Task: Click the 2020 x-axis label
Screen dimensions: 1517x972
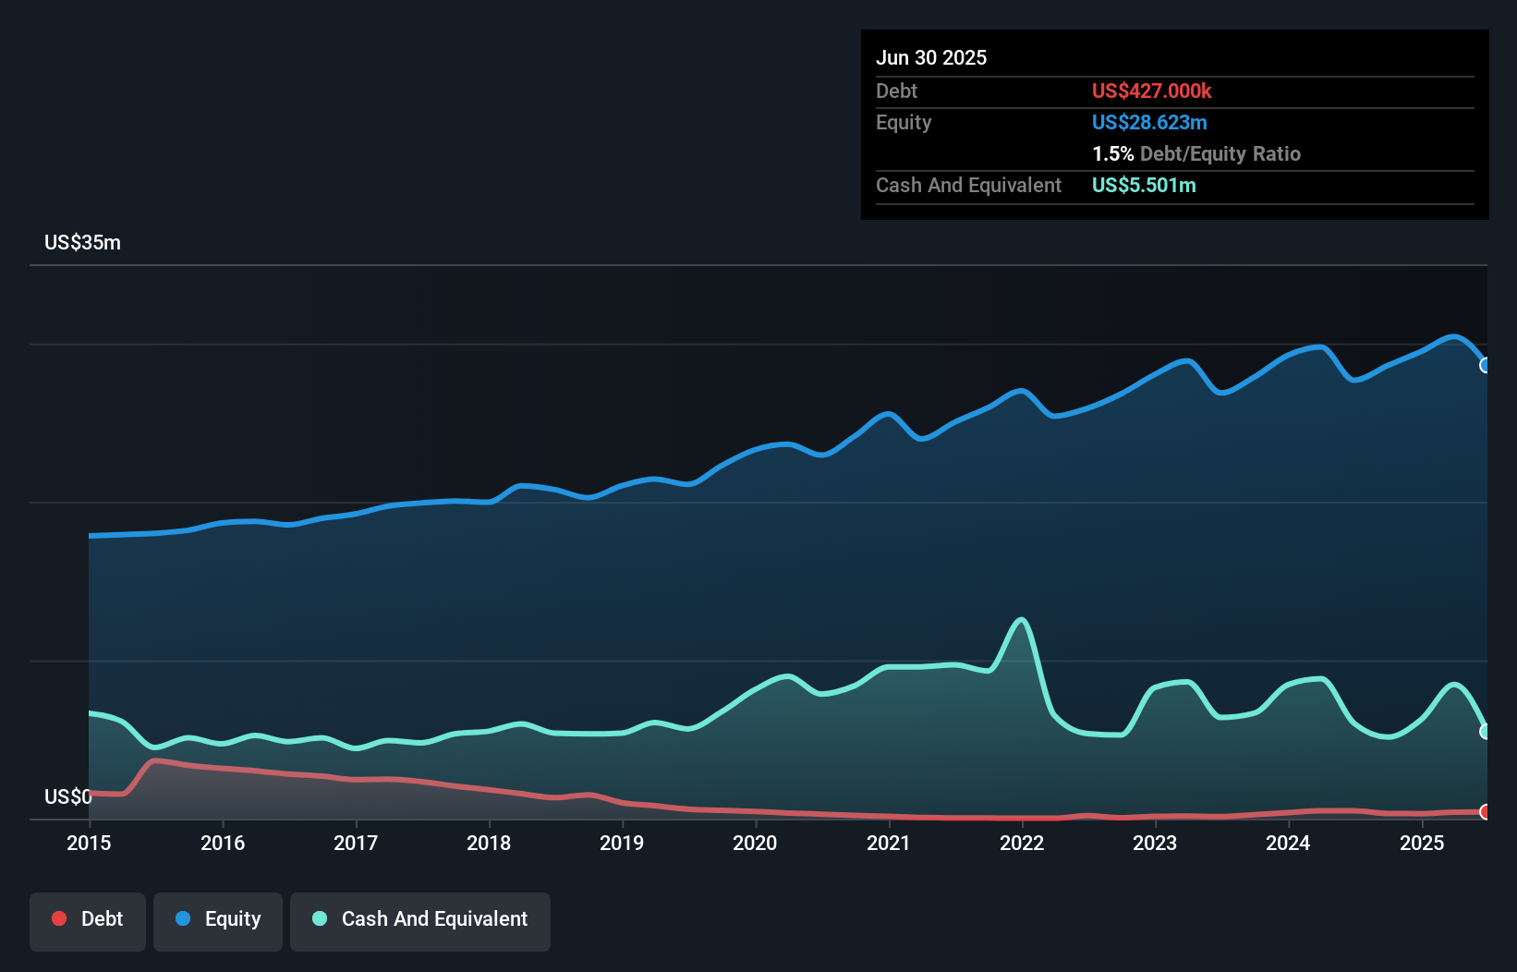Action: [755, 843]
